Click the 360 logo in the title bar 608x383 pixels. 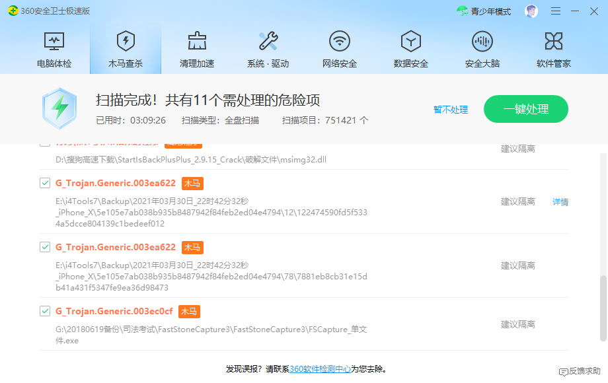[13, 11]
